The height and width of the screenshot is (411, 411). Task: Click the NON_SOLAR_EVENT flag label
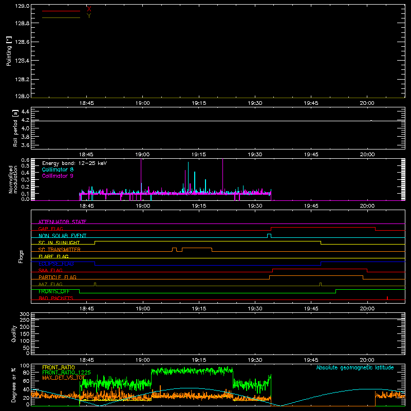[62, 236]
